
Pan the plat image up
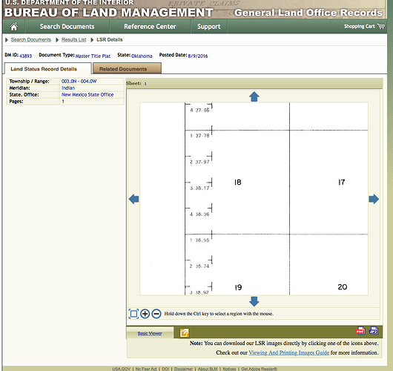click(254, 96)
